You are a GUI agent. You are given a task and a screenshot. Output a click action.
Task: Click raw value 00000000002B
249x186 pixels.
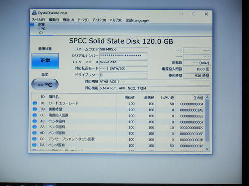(192, 140)
